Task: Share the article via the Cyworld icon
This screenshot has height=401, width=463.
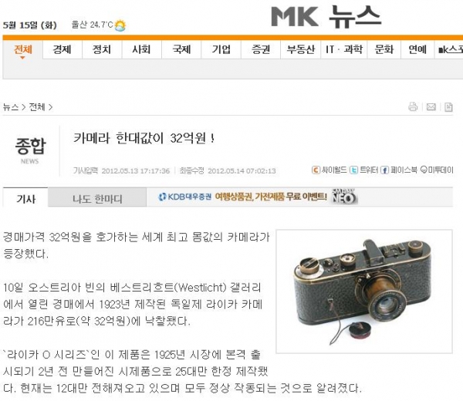Action: (316, 170)
